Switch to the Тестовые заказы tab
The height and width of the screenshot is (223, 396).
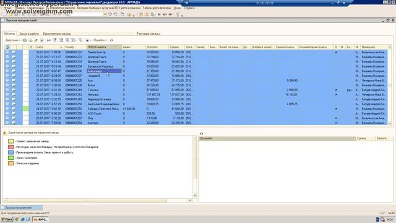click(x=148, y=33)
